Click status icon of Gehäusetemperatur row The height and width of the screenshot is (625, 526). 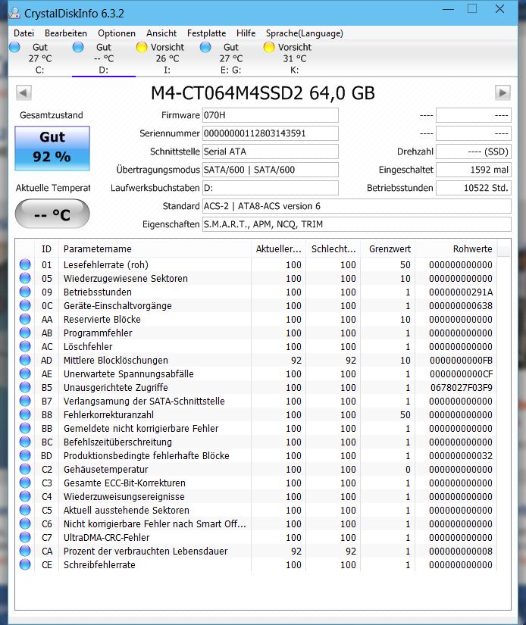(x=25, y=469)
